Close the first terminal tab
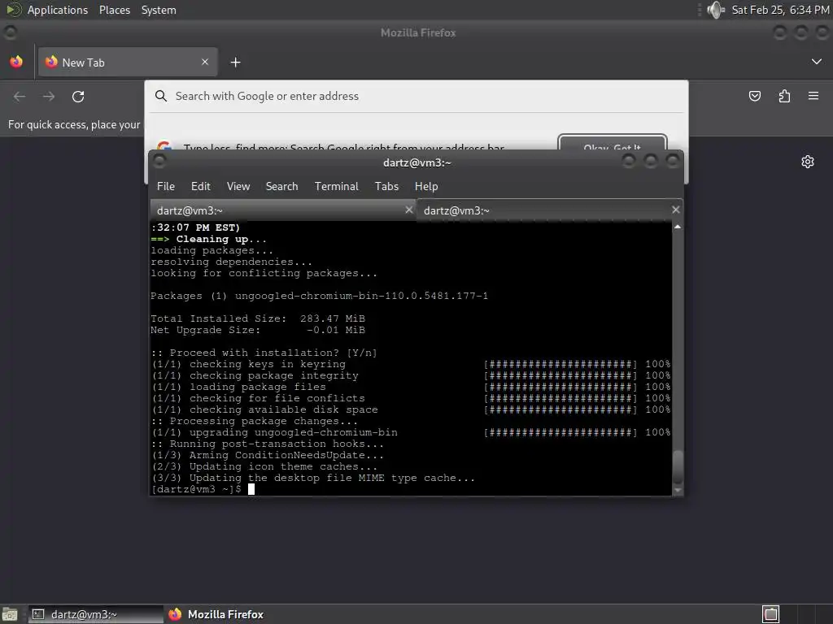833x624 pixels. tap(409, 210)
